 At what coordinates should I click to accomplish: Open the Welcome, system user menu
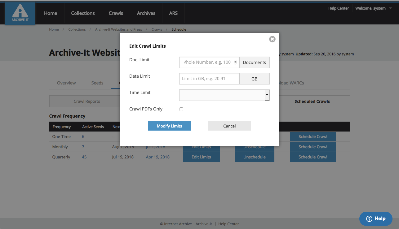click(x=373, y=8)
